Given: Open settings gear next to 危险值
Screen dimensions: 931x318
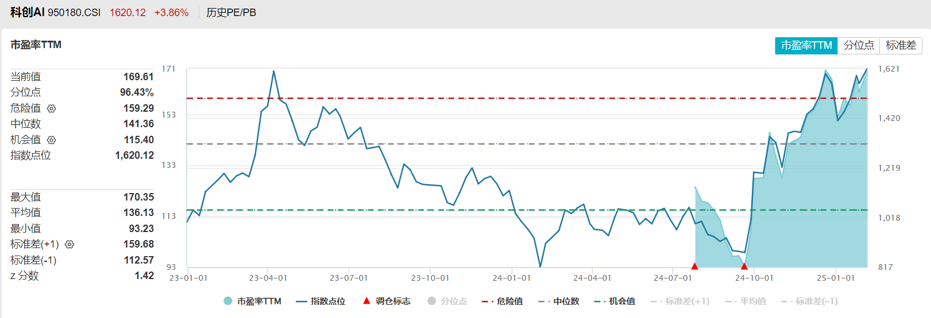Looking at the screenshot, I should [51, 108].
